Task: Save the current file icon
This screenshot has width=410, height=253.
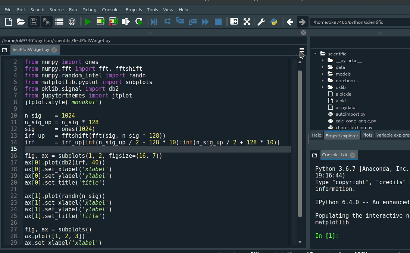Action: click(34, 22)
